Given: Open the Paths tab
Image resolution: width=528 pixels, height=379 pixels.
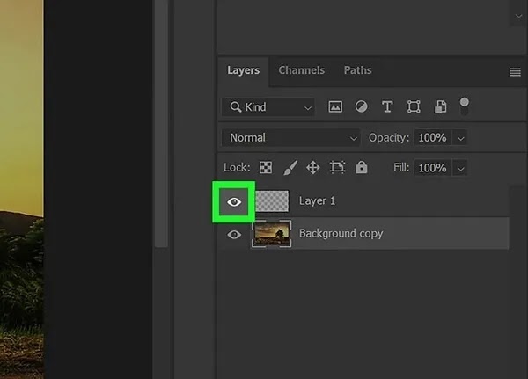Looking at the screenshot, I should pyautogui.click(x=357, y=70).
